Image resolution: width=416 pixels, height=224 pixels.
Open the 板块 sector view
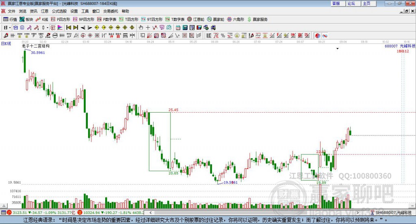pyautogui.click(x=26, y=20)
